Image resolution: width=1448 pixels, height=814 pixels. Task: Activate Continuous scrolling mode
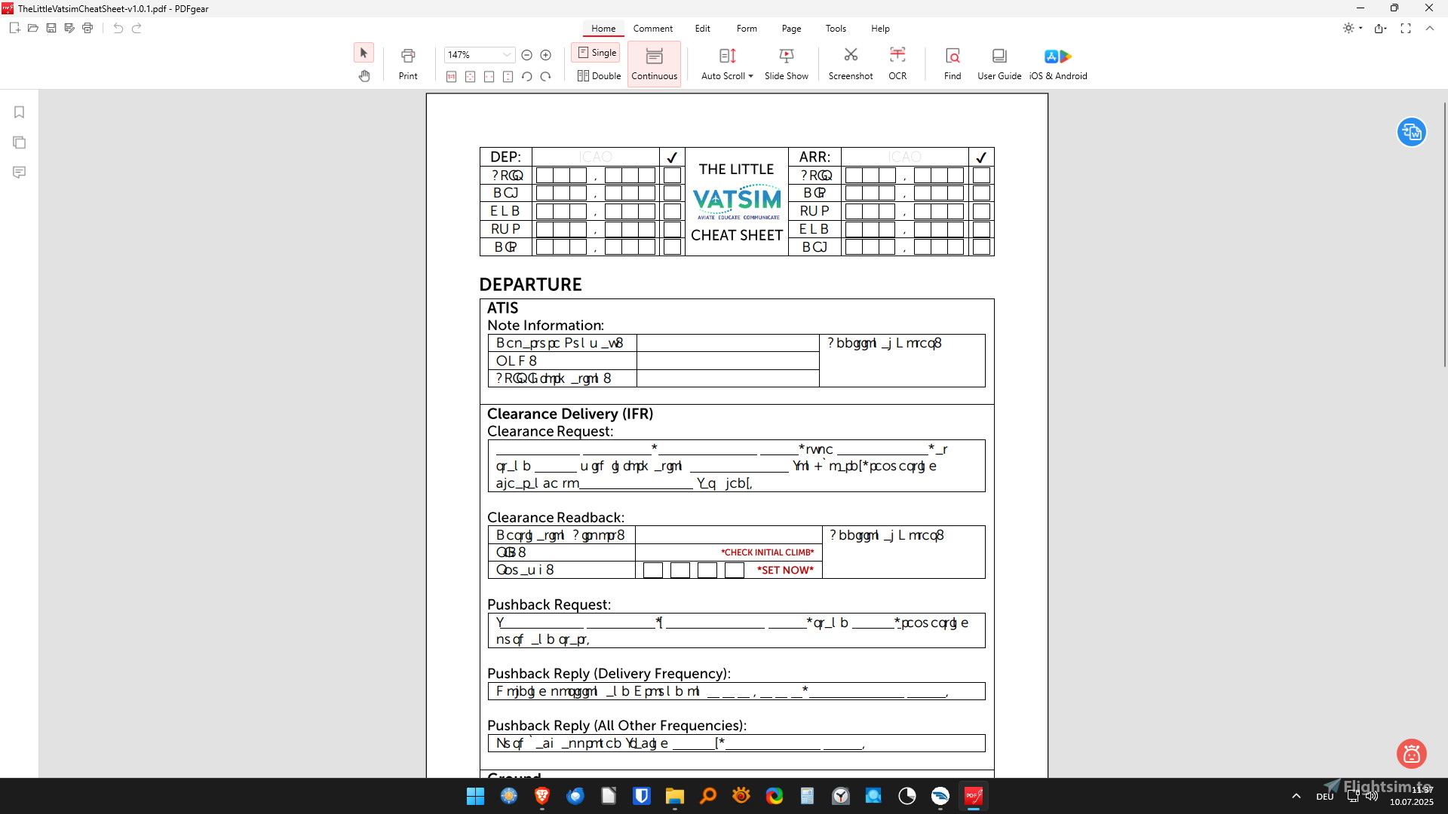[653, 63]
